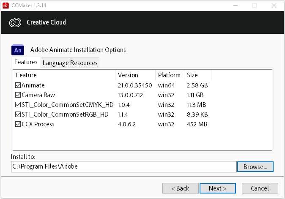Click the 1.11 GB size cell
The height and width of the screenshot is (199, 285).
(195, 95)
